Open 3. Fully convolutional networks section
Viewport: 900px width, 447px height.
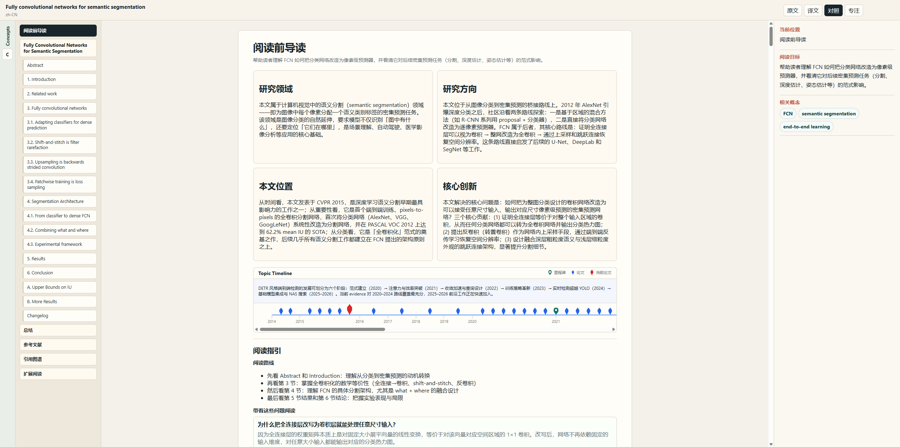pos(59,108)
